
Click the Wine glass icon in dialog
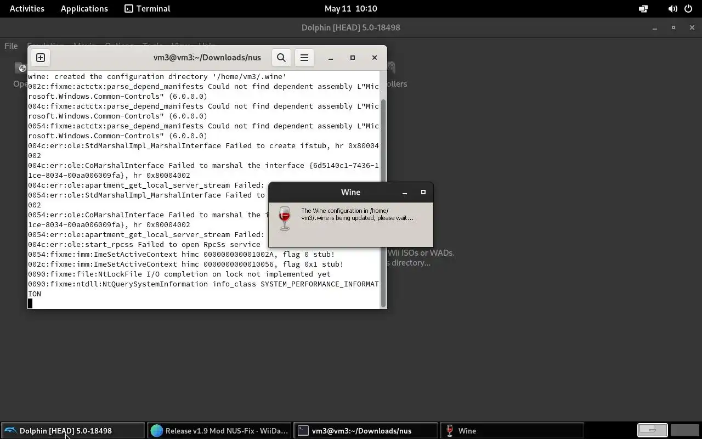(284, 219)
